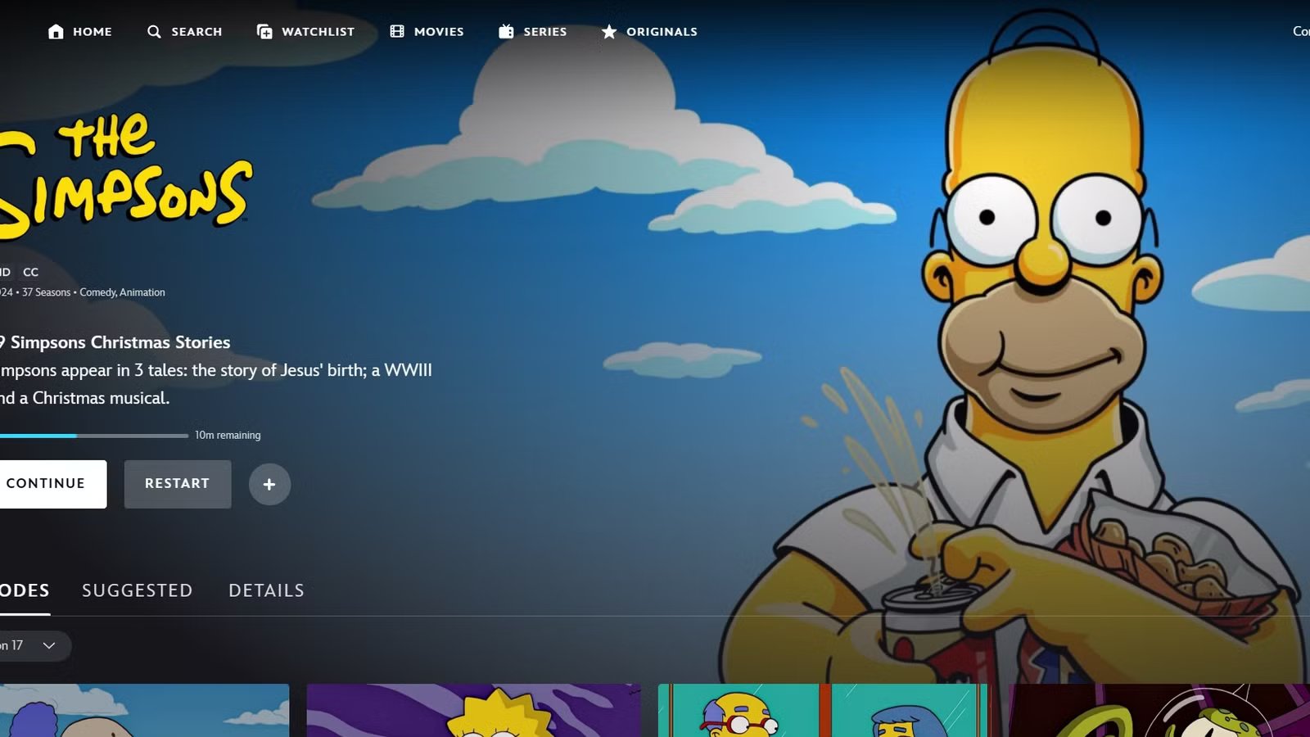This screenshot has width=1310, height=737.
Task: Click the Home house icon
Action: [x=56, y=31]
